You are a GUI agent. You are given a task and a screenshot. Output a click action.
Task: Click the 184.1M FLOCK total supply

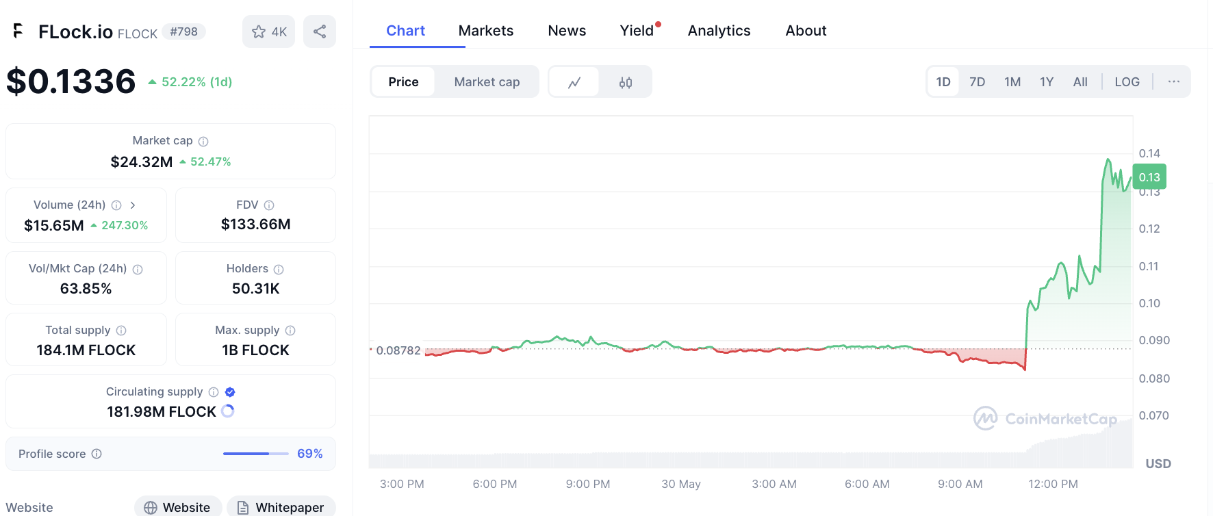point(86,350)
